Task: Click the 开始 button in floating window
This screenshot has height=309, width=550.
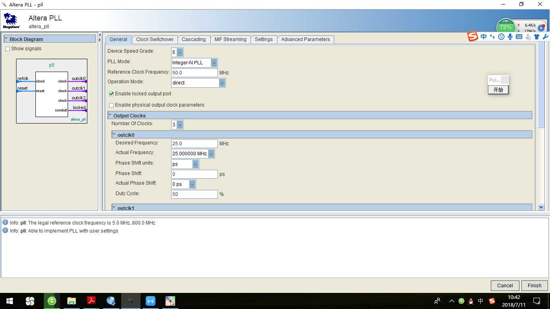Action: point(498,90)
